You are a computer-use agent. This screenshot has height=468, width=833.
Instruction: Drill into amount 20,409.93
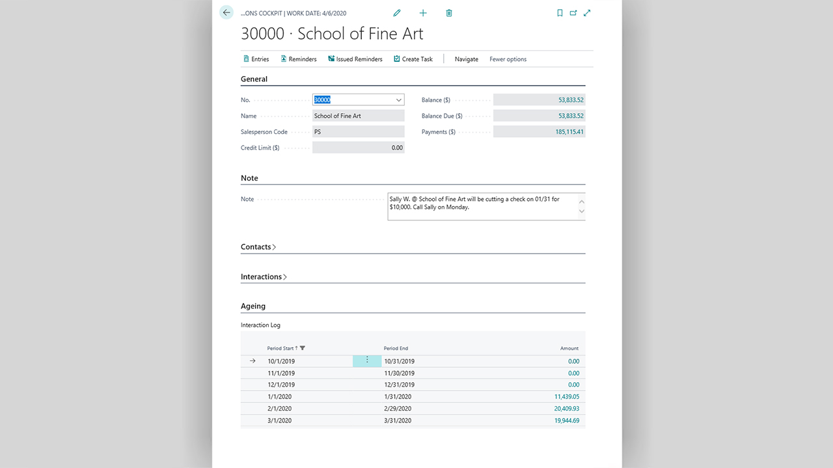(x=567, y=409)
